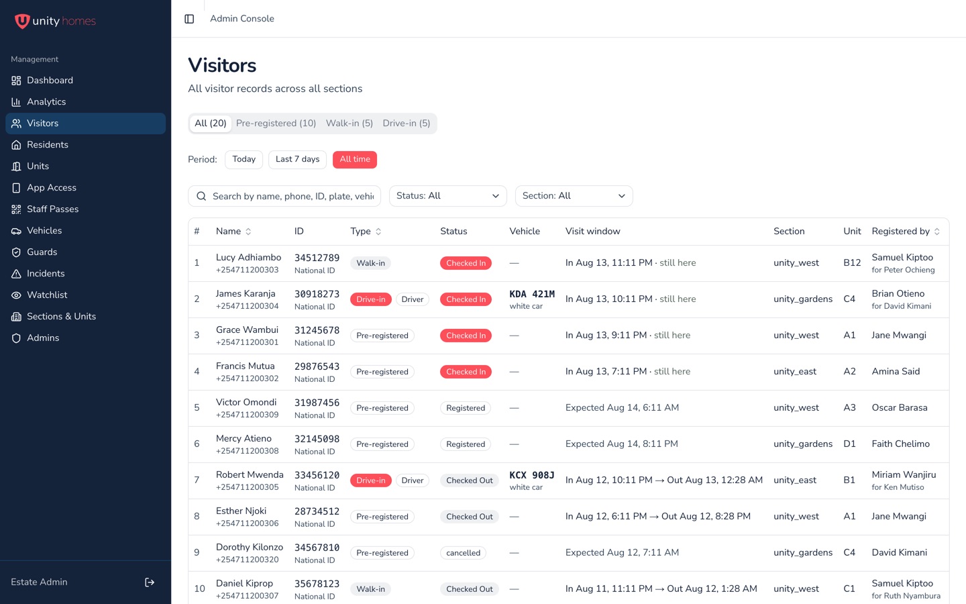Click cancelled status for Dorothy Kilonzo
Screen dimensions: 966x604
pyautogui.click(x=464, y=553)
